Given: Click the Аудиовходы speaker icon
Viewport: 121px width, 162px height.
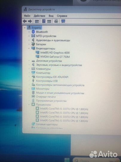Looking at the screenshot, I should tap(33, 40).
